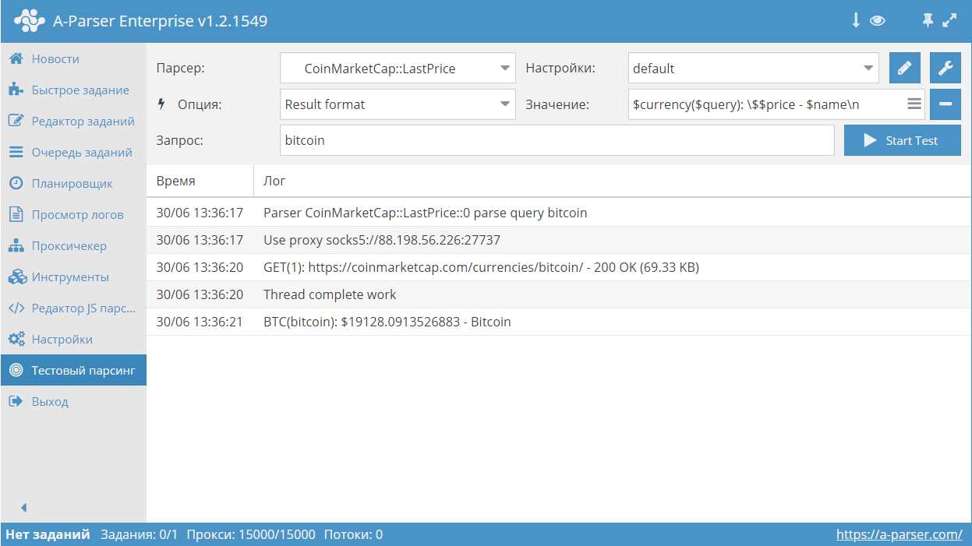Image resolution: width=972 pixels, height=546 pixels.
Task: Click the timestamp 30/06 13:36:21
Action: [x=200, y=322]
